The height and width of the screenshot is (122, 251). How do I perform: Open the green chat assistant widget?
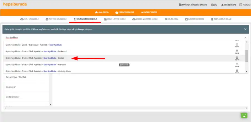tap(244, 115)
